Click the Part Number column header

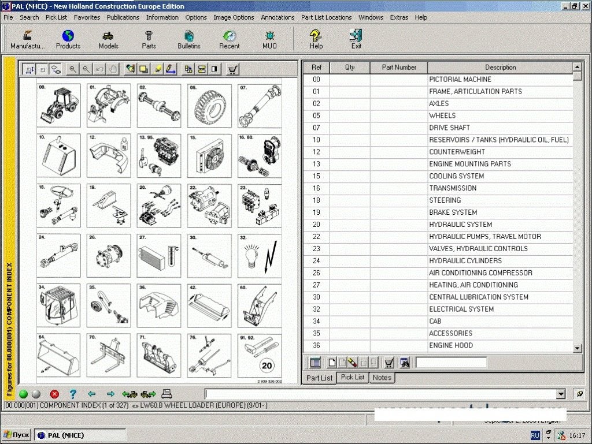point(399,68)
